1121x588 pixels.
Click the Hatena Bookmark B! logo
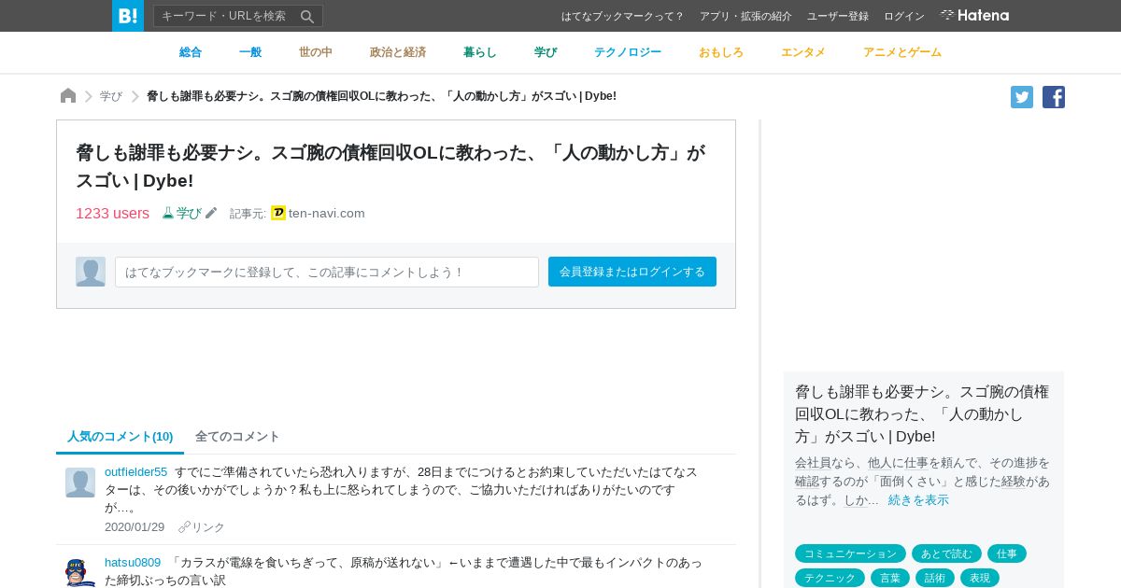click(x=128, y=16)
